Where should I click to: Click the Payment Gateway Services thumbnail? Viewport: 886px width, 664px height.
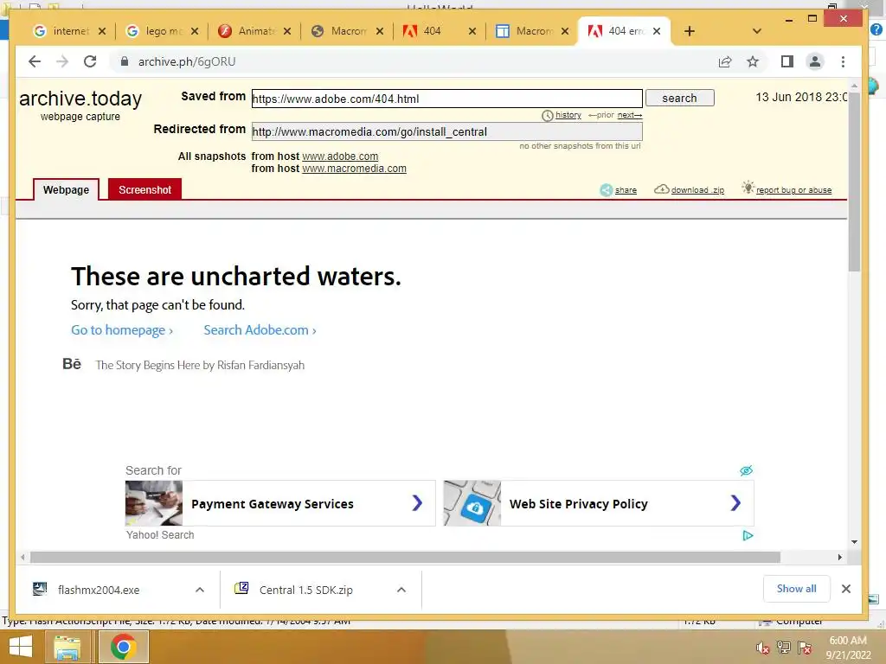tap(154, 503)
